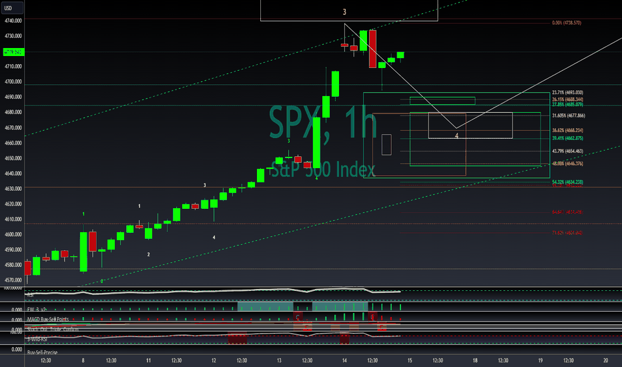
Task: Click the 27.85% (4685.079) Fibonacci label
Action: [x=568, y=105]
